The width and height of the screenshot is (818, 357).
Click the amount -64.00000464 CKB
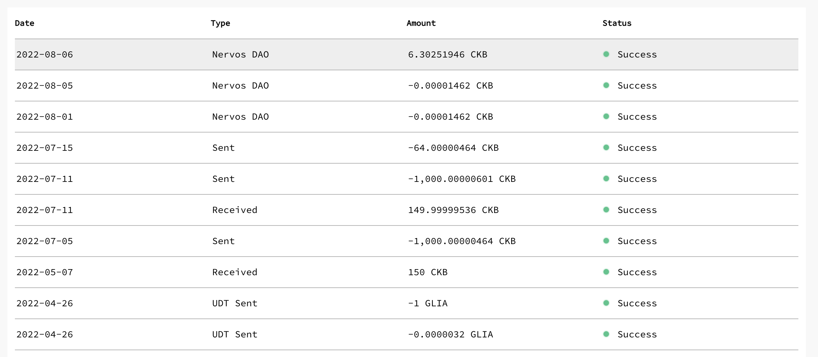point(453,148)
